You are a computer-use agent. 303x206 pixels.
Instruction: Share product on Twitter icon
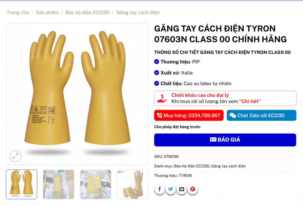170,189
